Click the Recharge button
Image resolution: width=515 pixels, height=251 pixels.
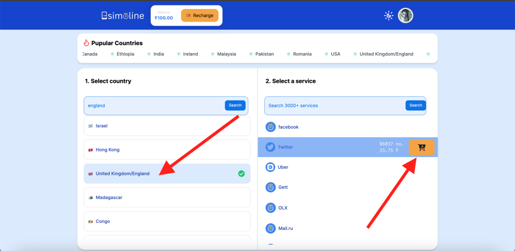200,16
